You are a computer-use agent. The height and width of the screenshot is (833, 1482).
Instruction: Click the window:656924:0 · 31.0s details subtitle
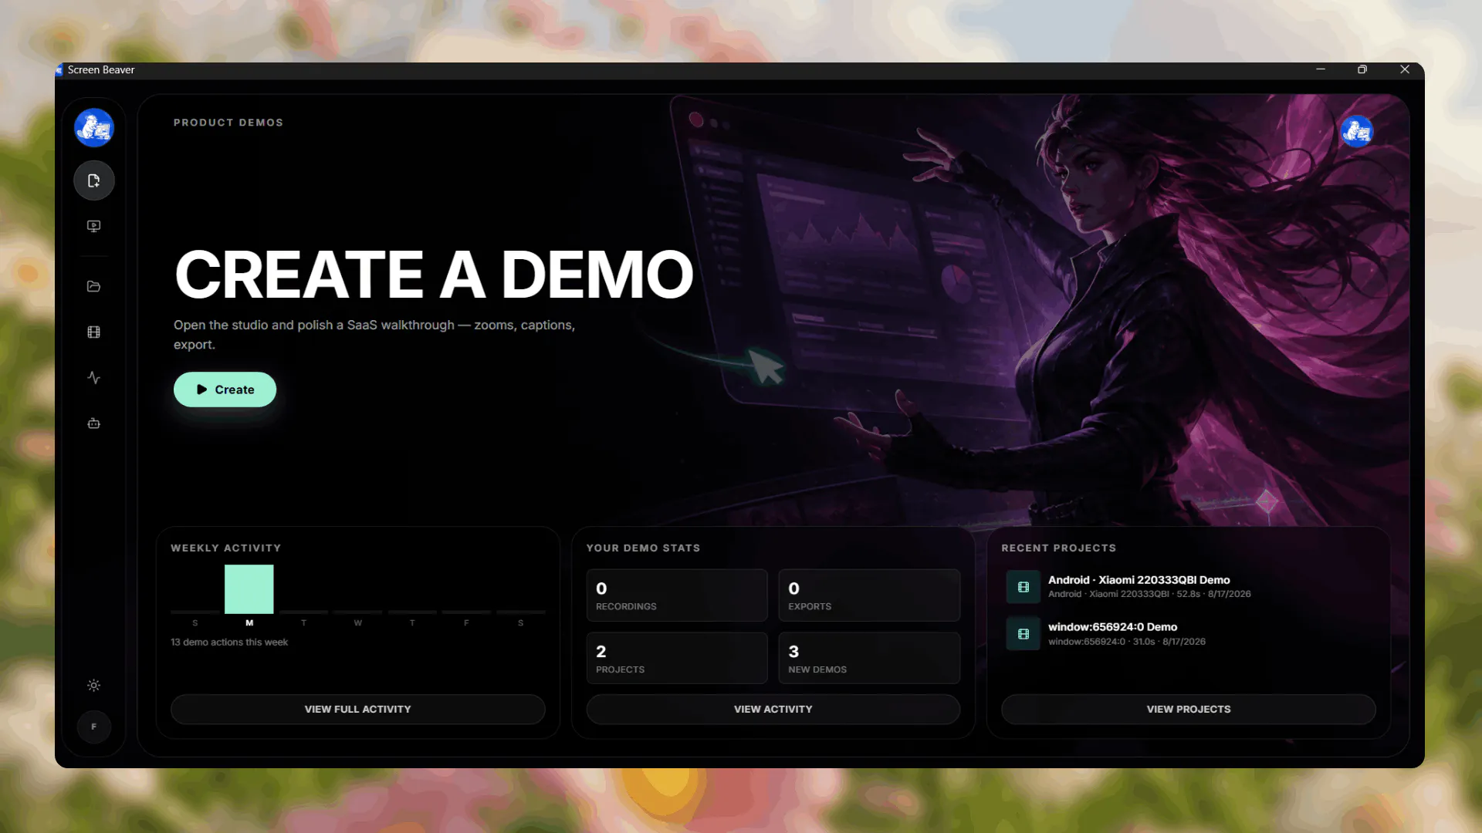coord(1127,642)
